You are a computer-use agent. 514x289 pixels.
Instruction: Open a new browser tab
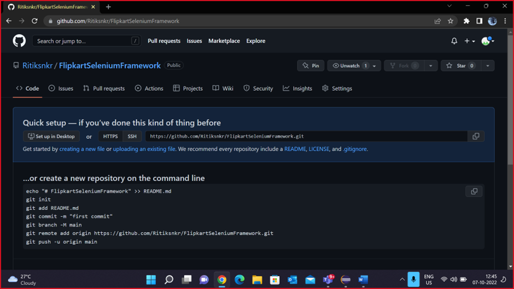[x=108, y=7]
